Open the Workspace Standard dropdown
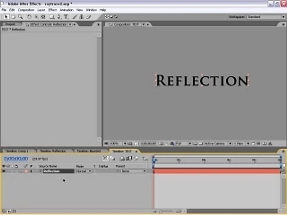 click(266, 17)
